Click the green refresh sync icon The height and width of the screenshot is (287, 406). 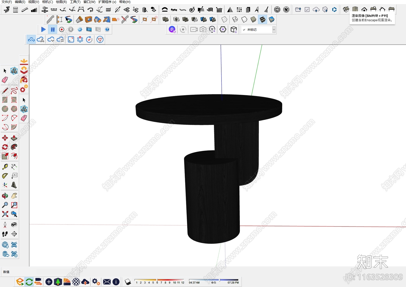29,281
